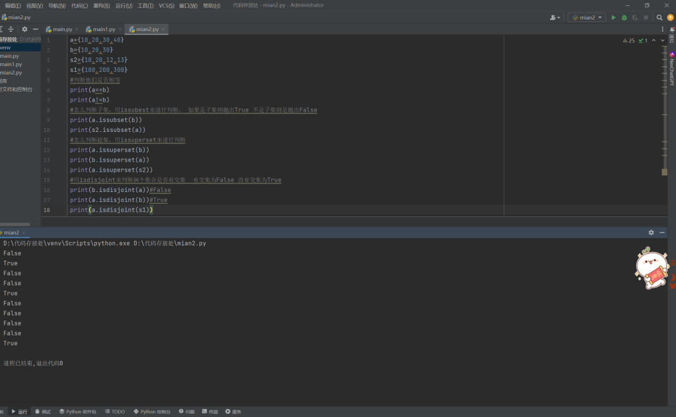Click the orange update arrow icon

[x=670, y=18]
